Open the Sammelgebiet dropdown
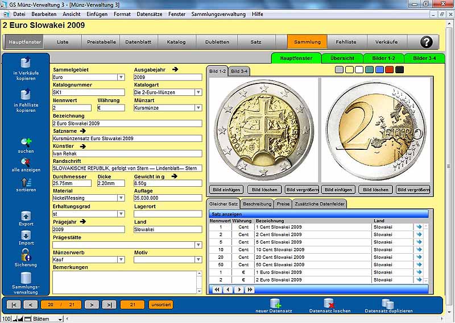Viewport: 455px width, 323px height. [121, 77]
